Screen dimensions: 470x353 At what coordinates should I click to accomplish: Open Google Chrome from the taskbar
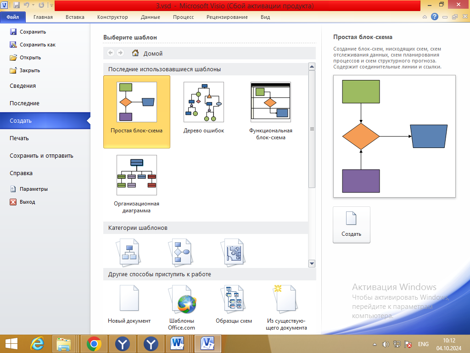tap(94, 344)
